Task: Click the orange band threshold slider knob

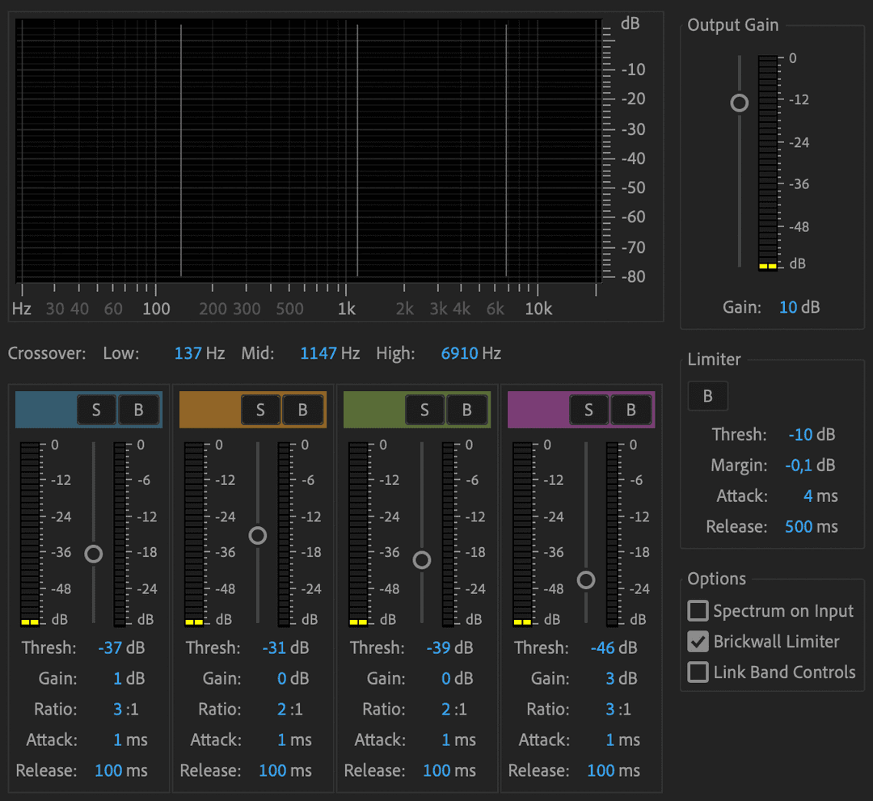Action: coord(258,536)
